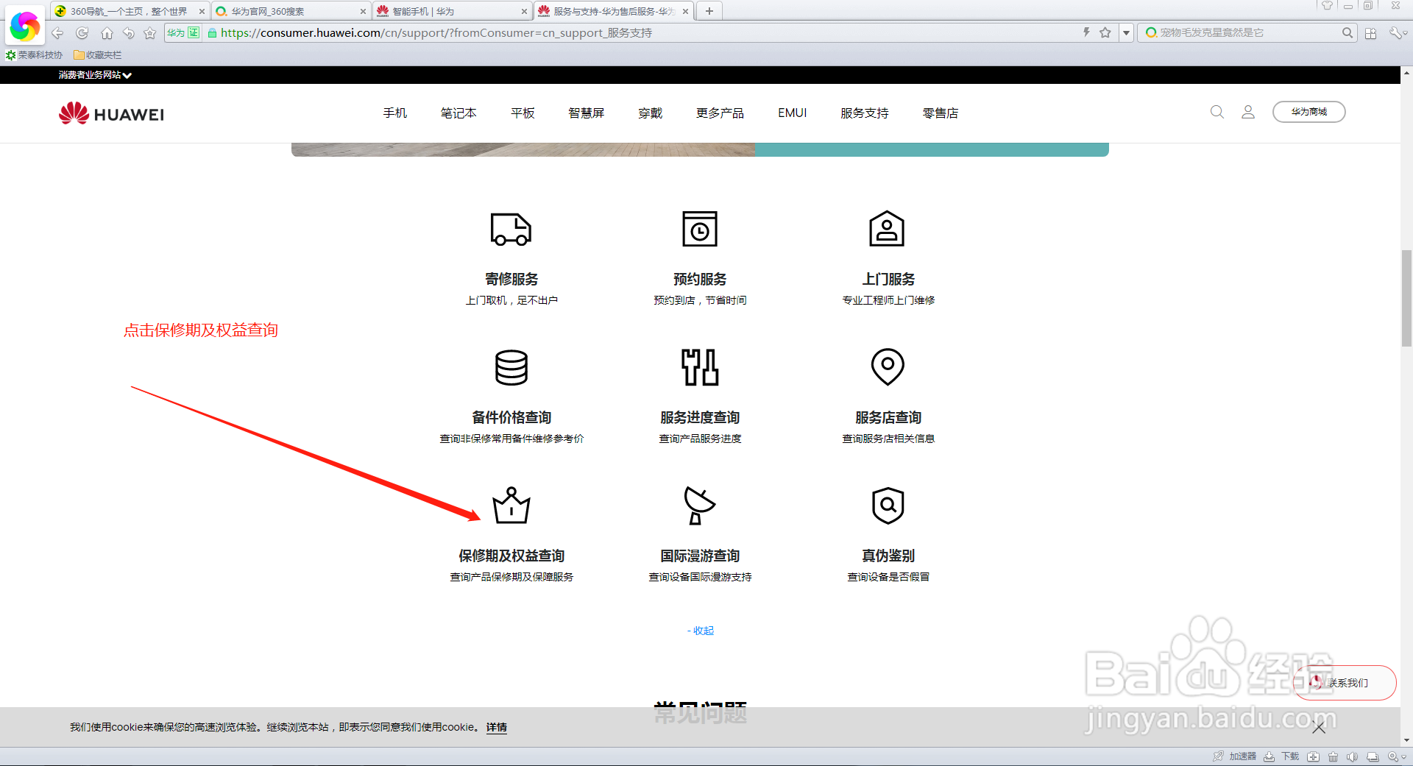Open 寄修服务 mail-in repair icon
1413x766 pixels.
point(511,229)
